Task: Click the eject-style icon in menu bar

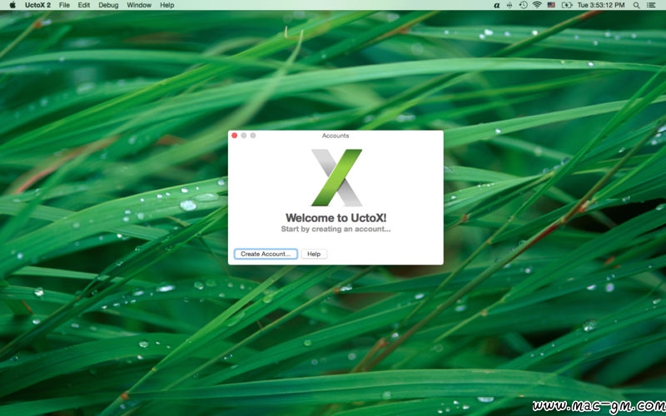Action: coord(509,5)
